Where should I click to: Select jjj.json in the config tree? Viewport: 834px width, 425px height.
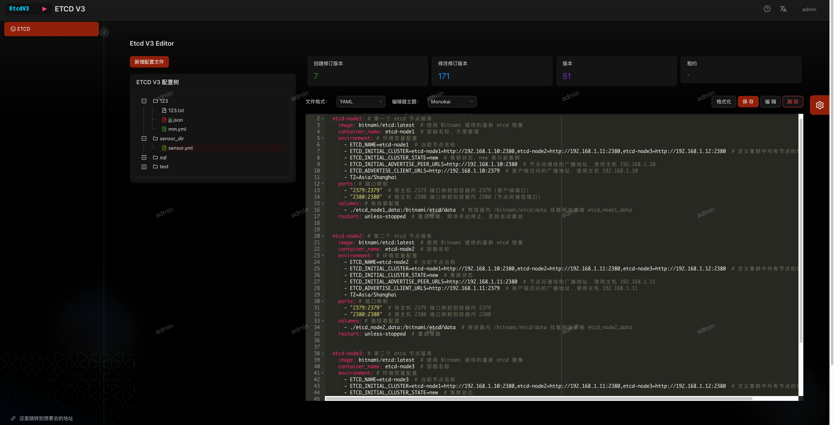(x=175, y=120)
